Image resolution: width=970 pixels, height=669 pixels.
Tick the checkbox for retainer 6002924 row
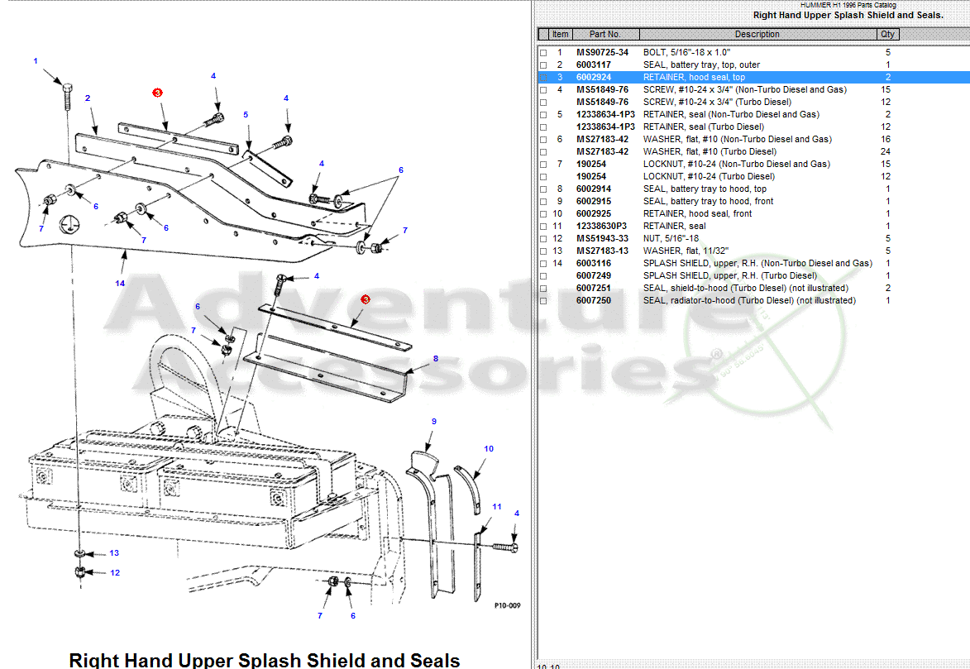tap(543, 78)
